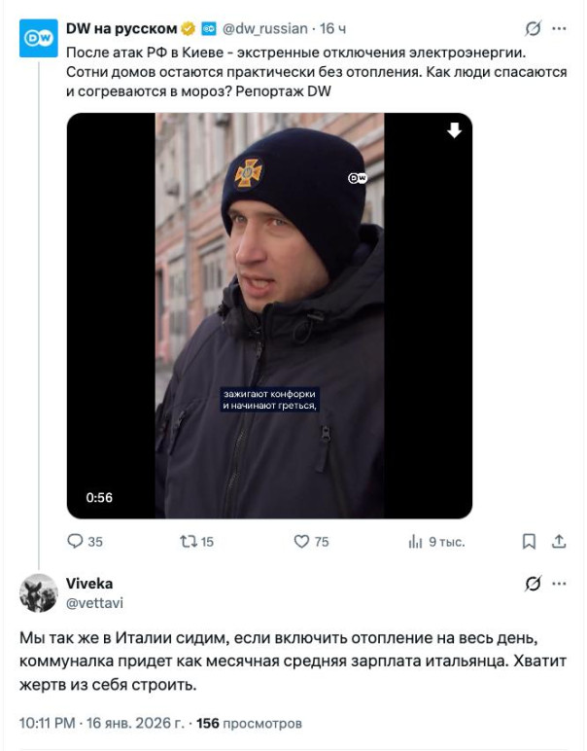
Task: Repost the DW на русском tweet
Action: click(x=189, y=542)
